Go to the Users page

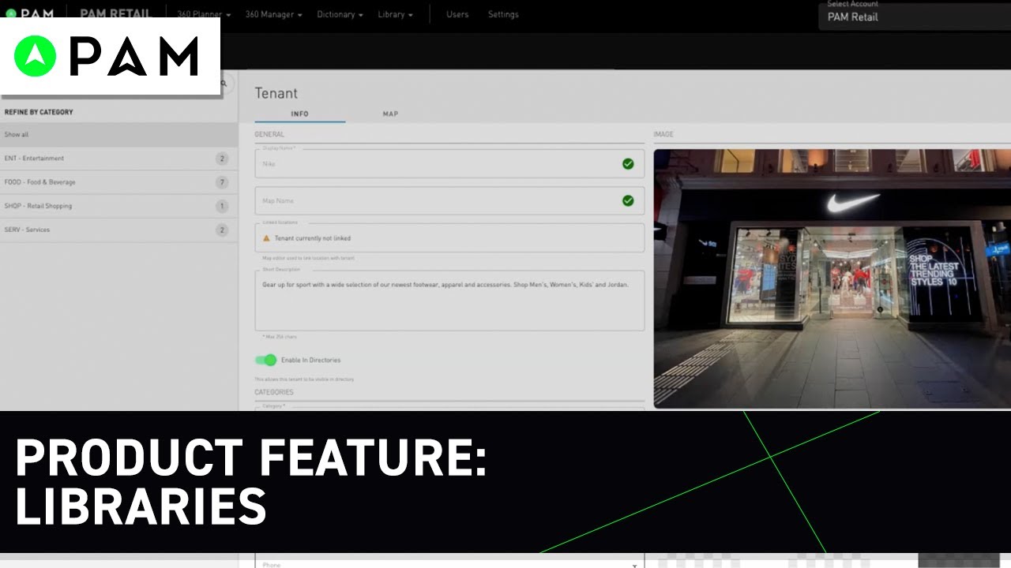coord(457,14)
